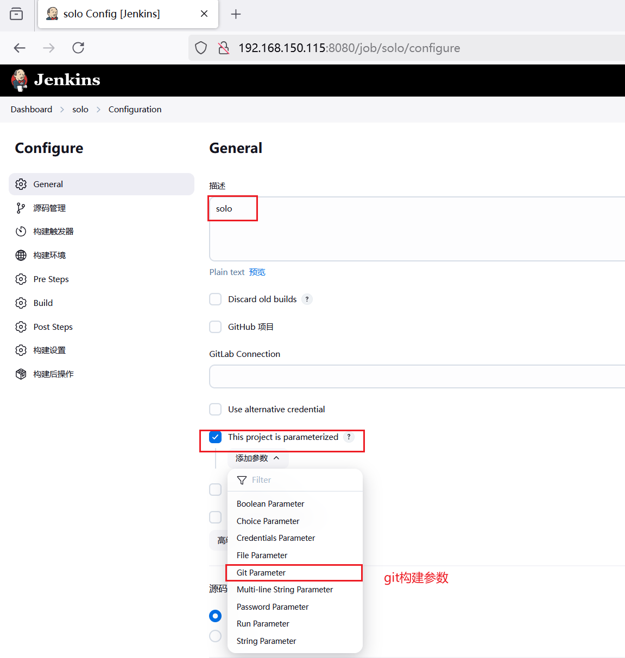The height and width of the screenshot is (658, 625).
Task: Click the 构建环境 globe icon
Action: (x=21, y=255)
